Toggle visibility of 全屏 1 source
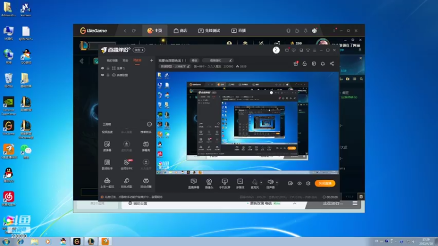Screen dimensions: 438x246 coord(102,68)
